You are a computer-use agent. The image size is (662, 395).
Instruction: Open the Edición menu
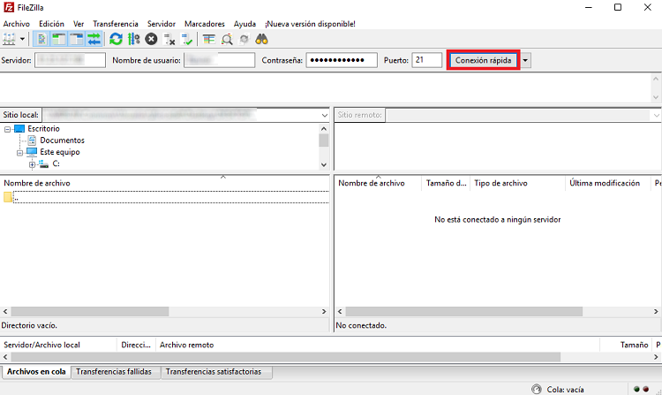[51, 24]
